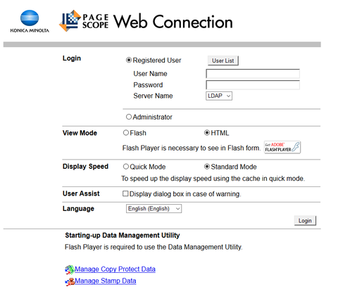The height and width of the screenshot is (294, 338).
Task: Click the User List button
Action: 223,60
